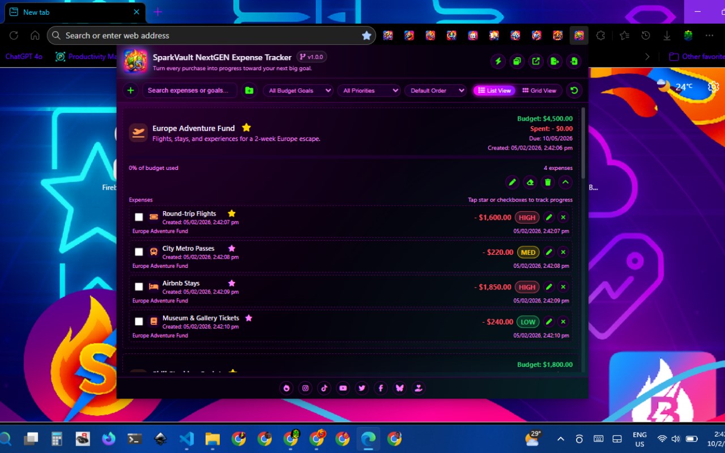The height and width of the screenshot is (453, 725).
Task: Open the ChatGPT 4o bookmark
Action: coord(24,57)
